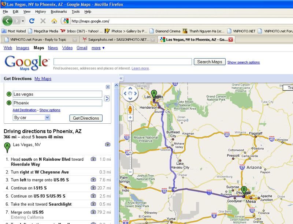Screen dimensions: 293x224
Task: Open Street View camera icon for Las Vegas, NV
Action: pyautogui.click(x=108, y=144)
